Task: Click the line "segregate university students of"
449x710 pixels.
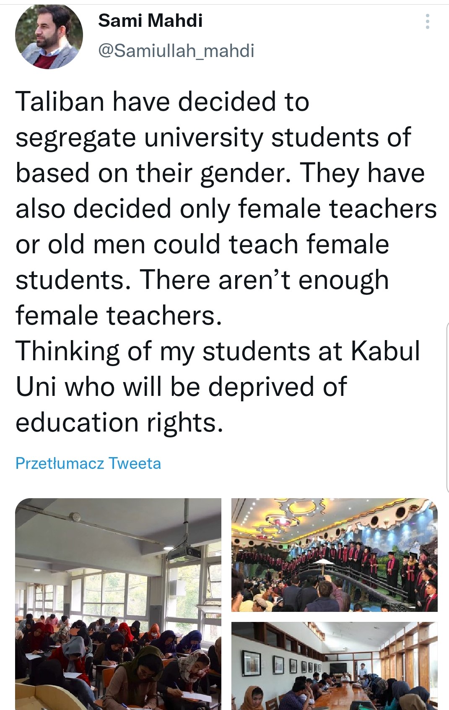Action: pyautogui.click(x=213, y=137)
